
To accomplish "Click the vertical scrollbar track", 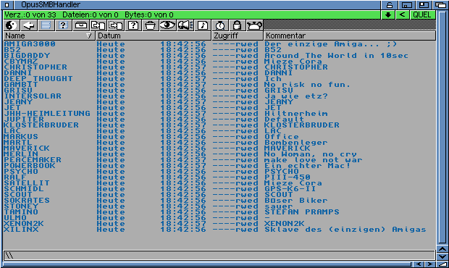I will point(442,127).
